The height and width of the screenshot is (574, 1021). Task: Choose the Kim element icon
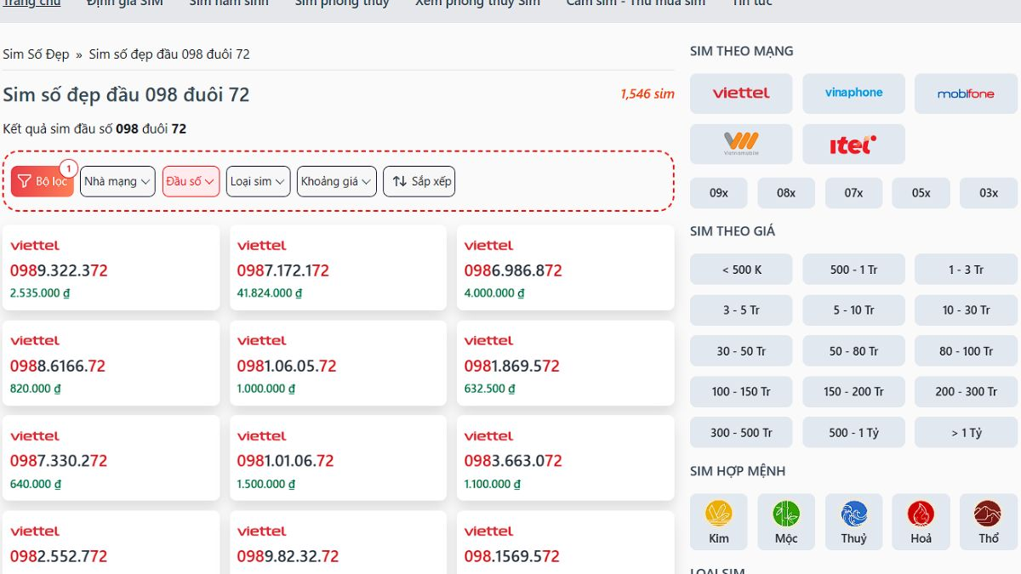tap(719, 522)
